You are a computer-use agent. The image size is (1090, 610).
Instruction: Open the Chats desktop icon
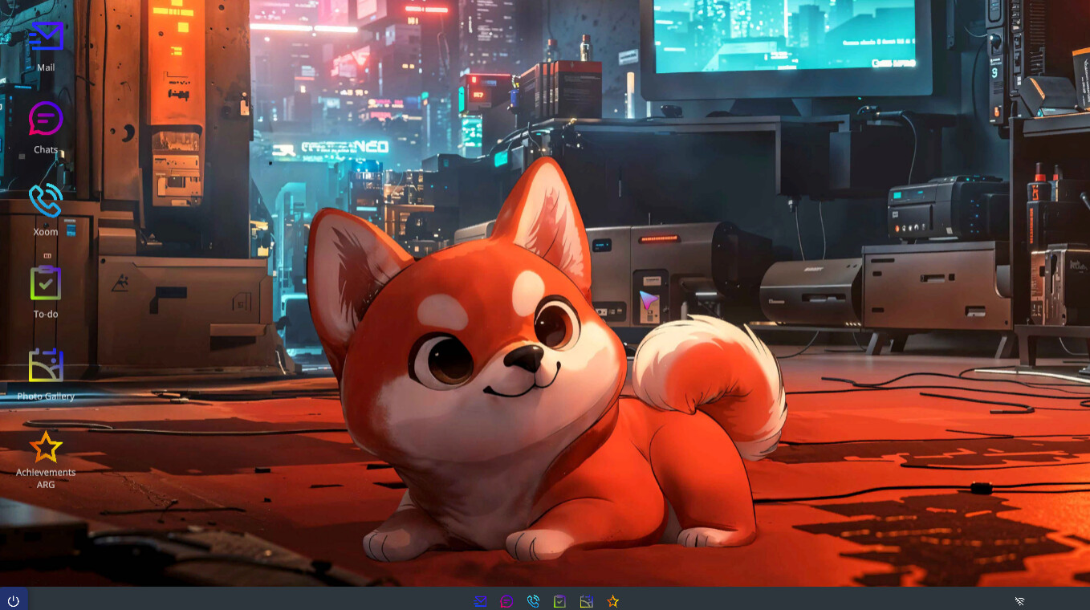pyautogui.click(x=46, y=119)
